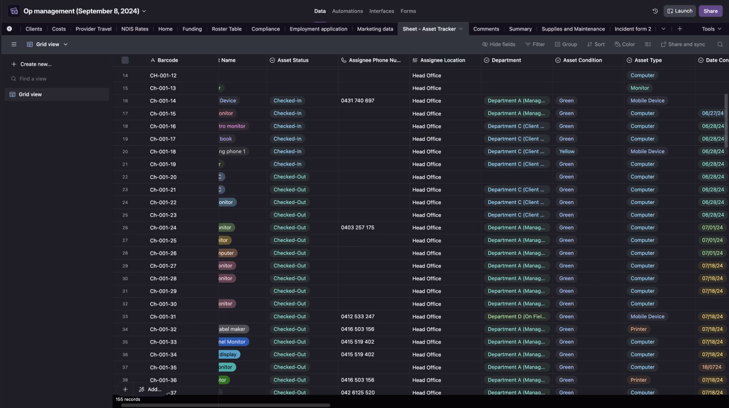Click the purple Share button
This screenshot has height=408, width=729.
710,11
